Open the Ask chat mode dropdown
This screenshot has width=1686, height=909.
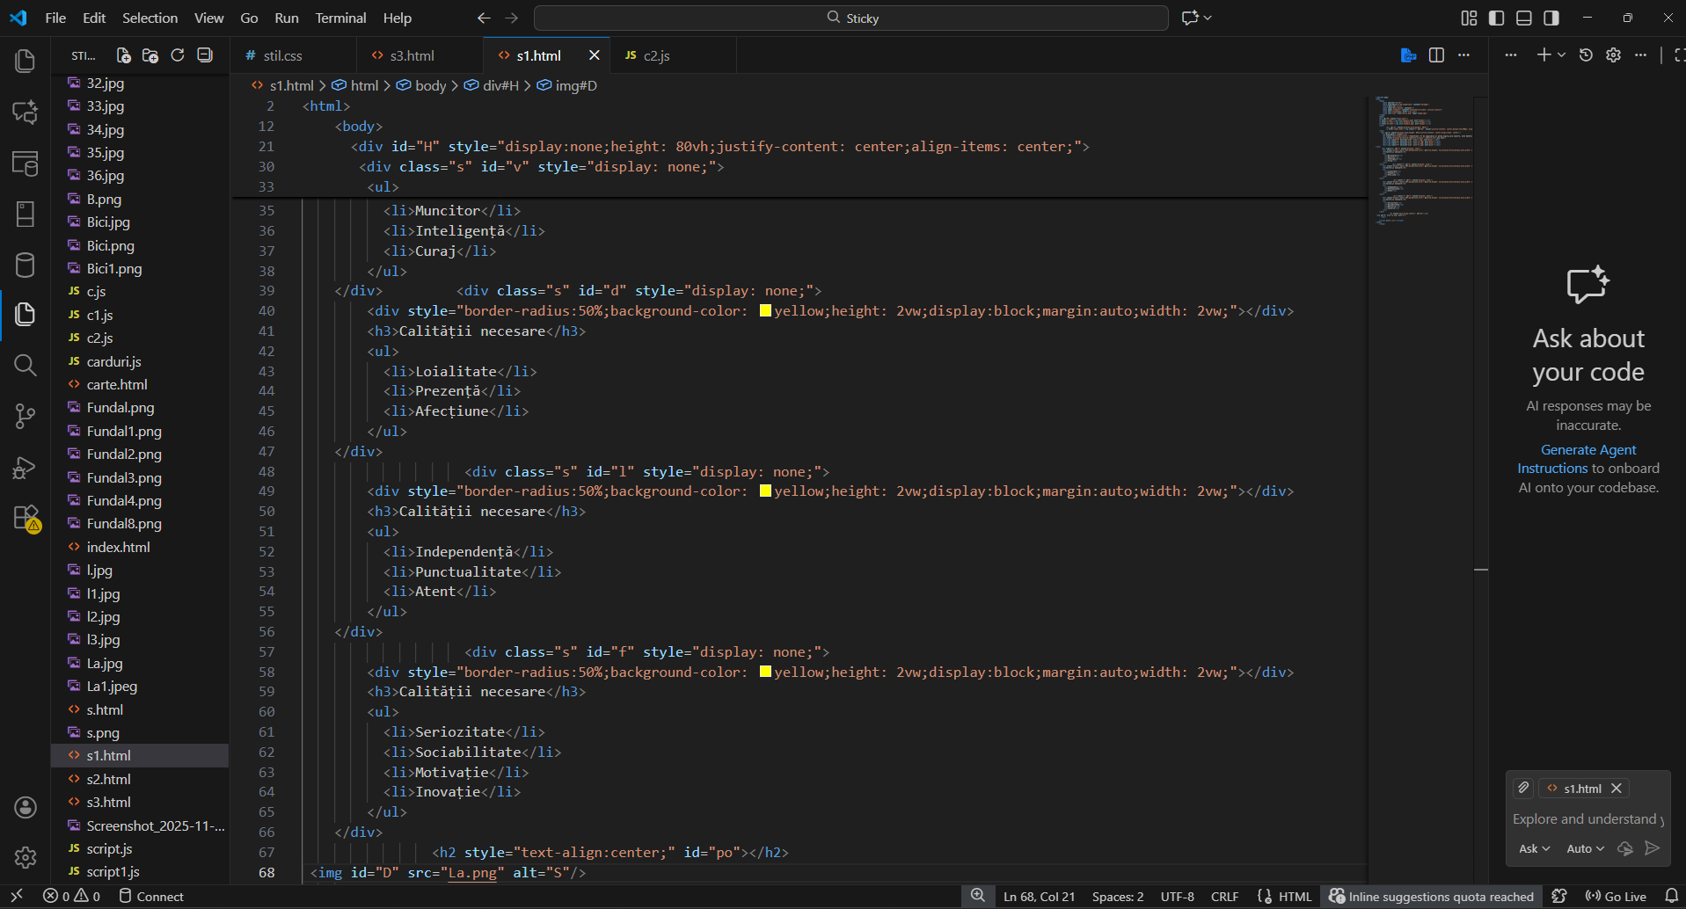pos(1534,848)
